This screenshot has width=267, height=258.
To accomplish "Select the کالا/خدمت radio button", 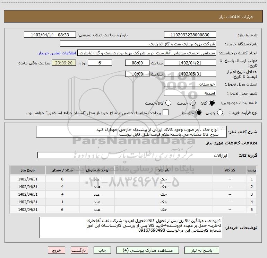I will (168, 103).
